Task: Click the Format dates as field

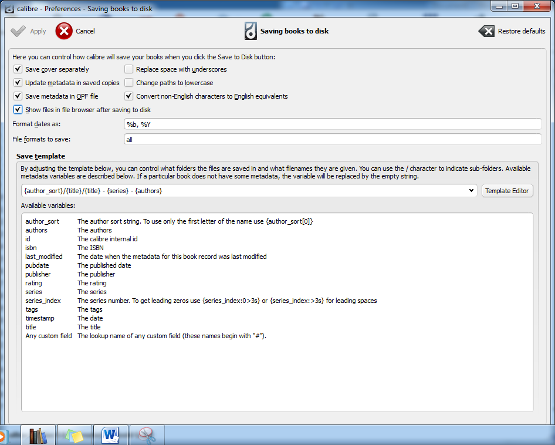Action: (x=333, y=124)
